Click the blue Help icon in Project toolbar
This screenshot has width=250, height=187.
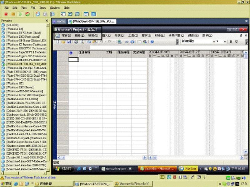point(152,42)
